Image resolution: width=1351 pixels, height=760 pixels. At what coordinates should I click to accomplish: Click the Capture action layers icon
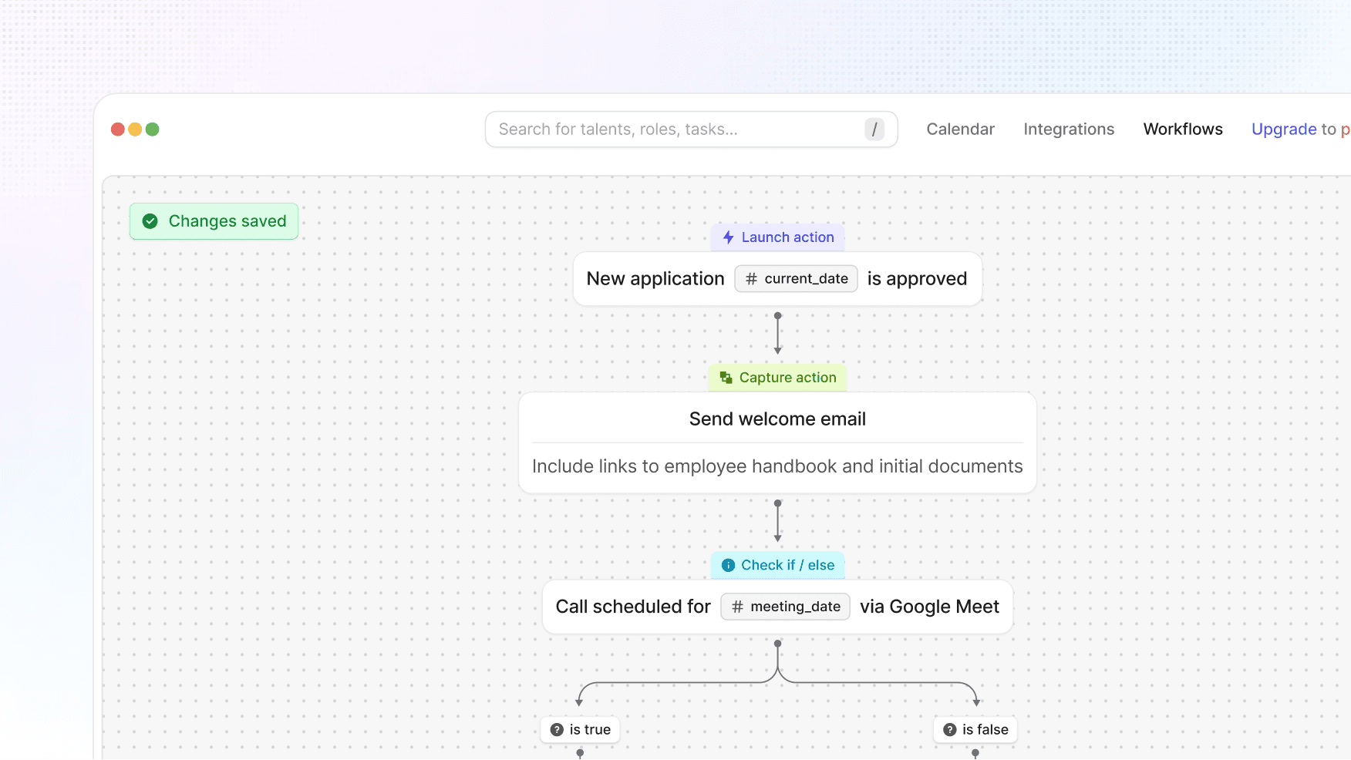(x=726, y=378)
